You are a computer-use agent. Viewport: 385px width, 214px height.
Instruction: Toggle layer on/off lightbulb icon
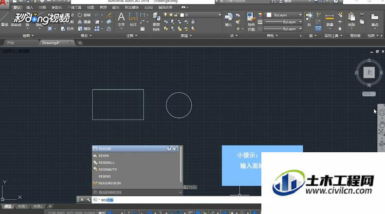point(165,15)
